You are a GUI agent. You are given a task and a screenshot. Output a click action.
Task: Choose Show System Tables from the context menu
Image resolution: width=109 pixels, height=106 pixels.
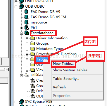[70, 70]
